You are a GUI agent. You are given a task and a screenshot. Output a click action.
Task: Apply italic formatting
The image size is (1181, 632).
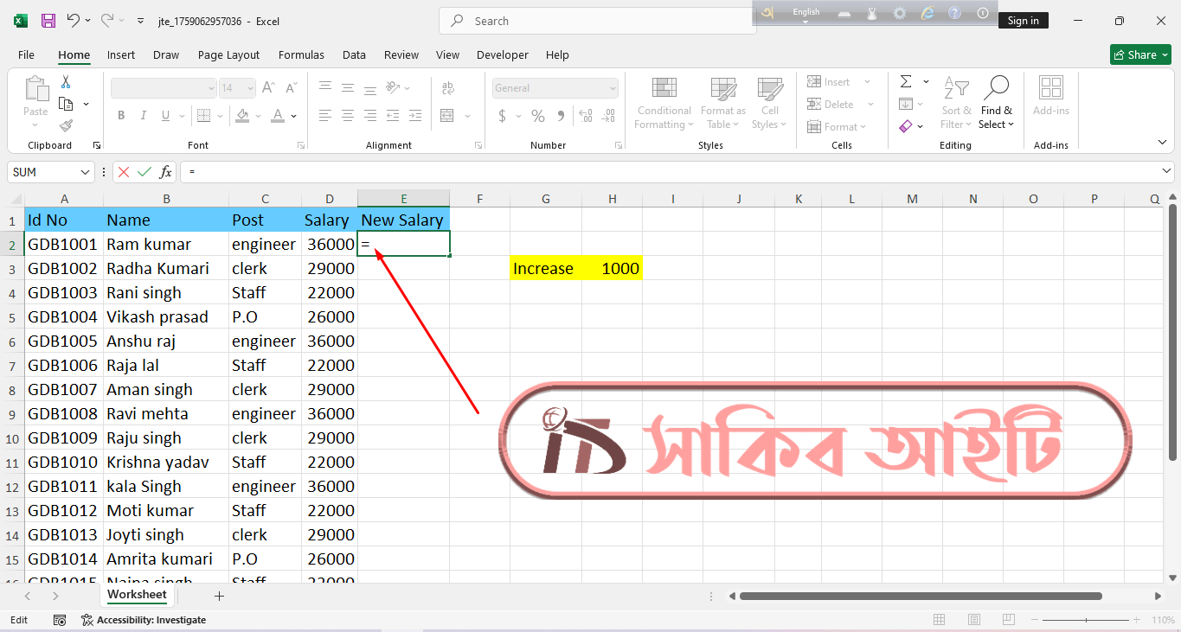coord(143,114)
